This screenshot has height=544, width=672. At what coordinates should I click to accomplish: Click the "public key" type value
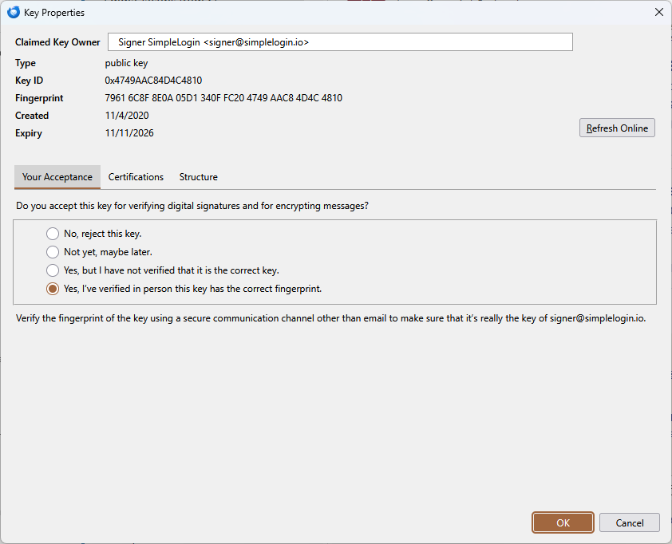click(126, 63)
